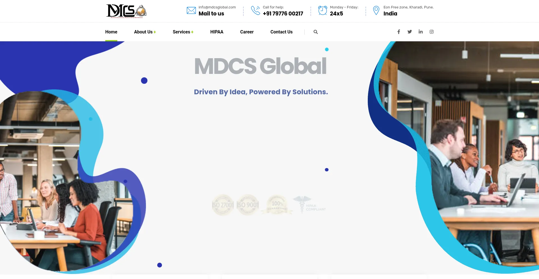Click the alarm clock hours icon
The width and height of the screenshot is (539, 279).
(323, 11)
